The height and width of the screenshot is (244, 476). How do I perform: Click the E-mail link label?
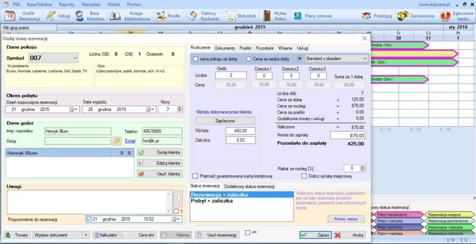tap(130, 141)
